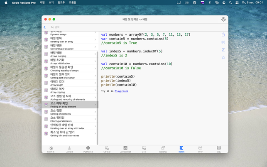The height and width of the screenshot is (167, 267).
Task: Go back with the blue chevron
Action: (44, 27)
